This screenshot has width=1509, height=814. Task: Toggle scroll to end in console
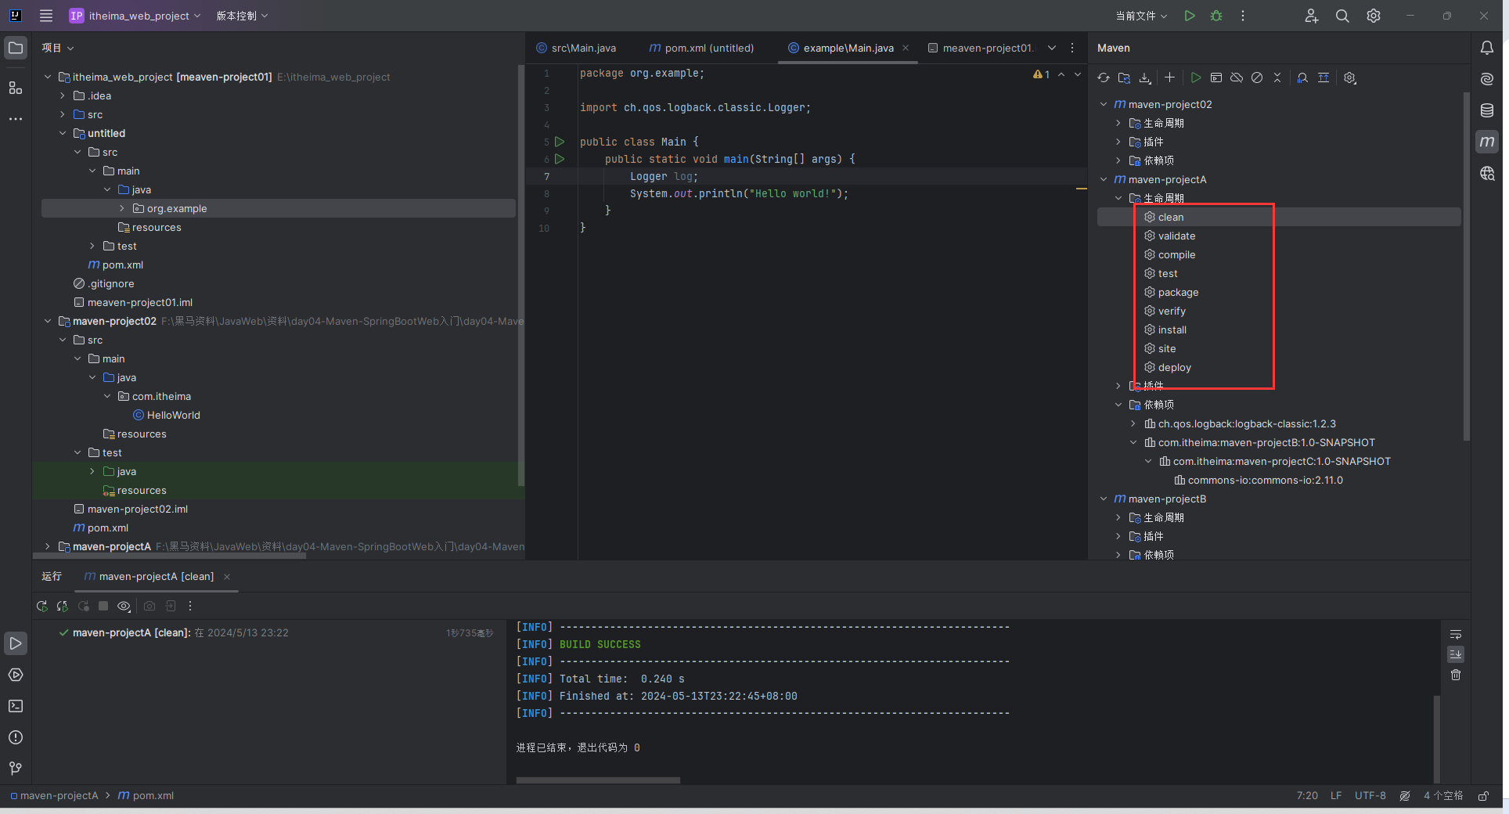pyautogui.click(x=1456, y=654)
